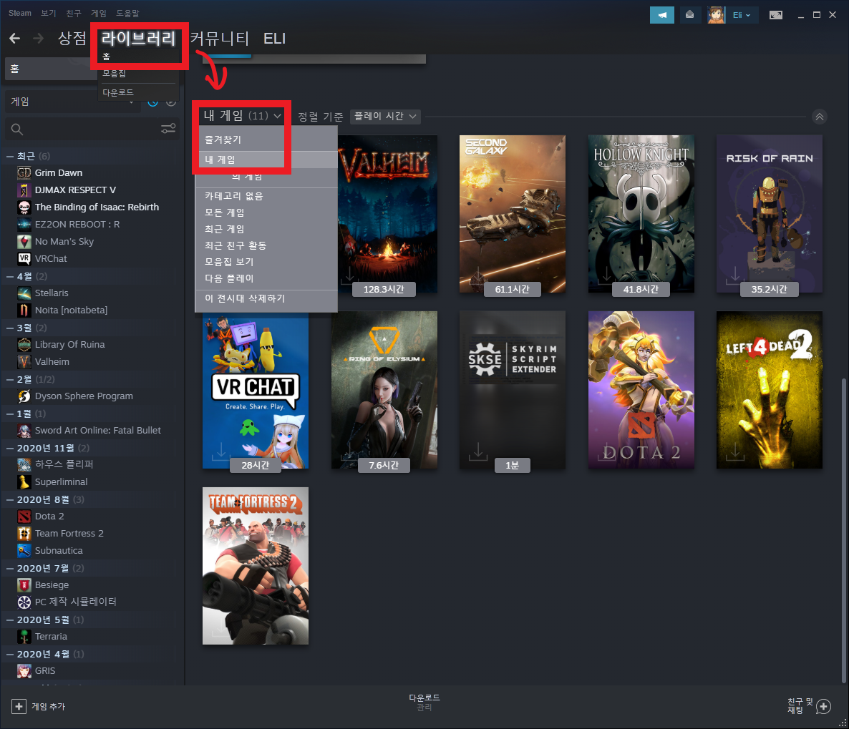Screen dimensions: 849x729
Task: Click the library search magnifier icon
Action: (17, 129)
